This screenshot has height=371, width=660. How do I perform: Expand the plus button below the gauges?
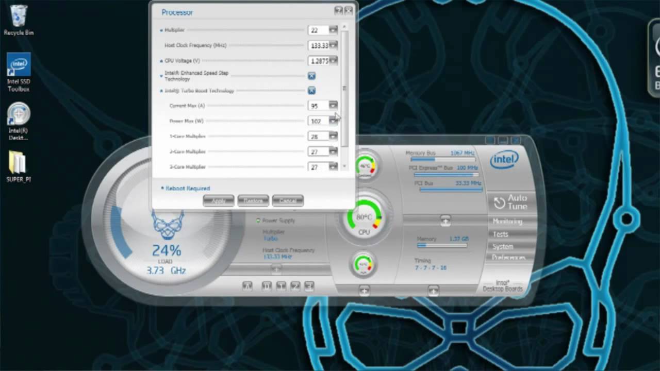pos(365,290)
